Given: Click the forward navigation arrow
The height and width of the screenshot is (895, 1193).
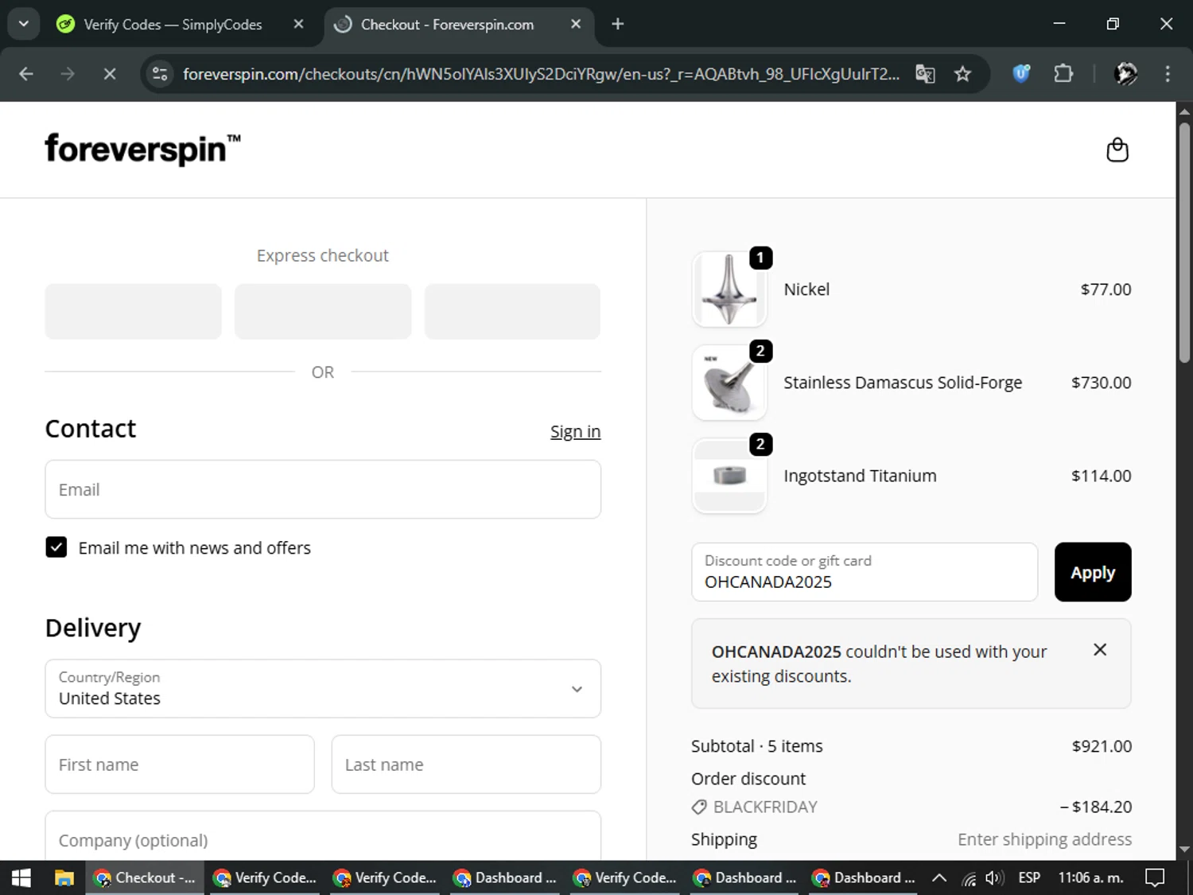Looking at the screenshot, I should (x=68, y=74).
